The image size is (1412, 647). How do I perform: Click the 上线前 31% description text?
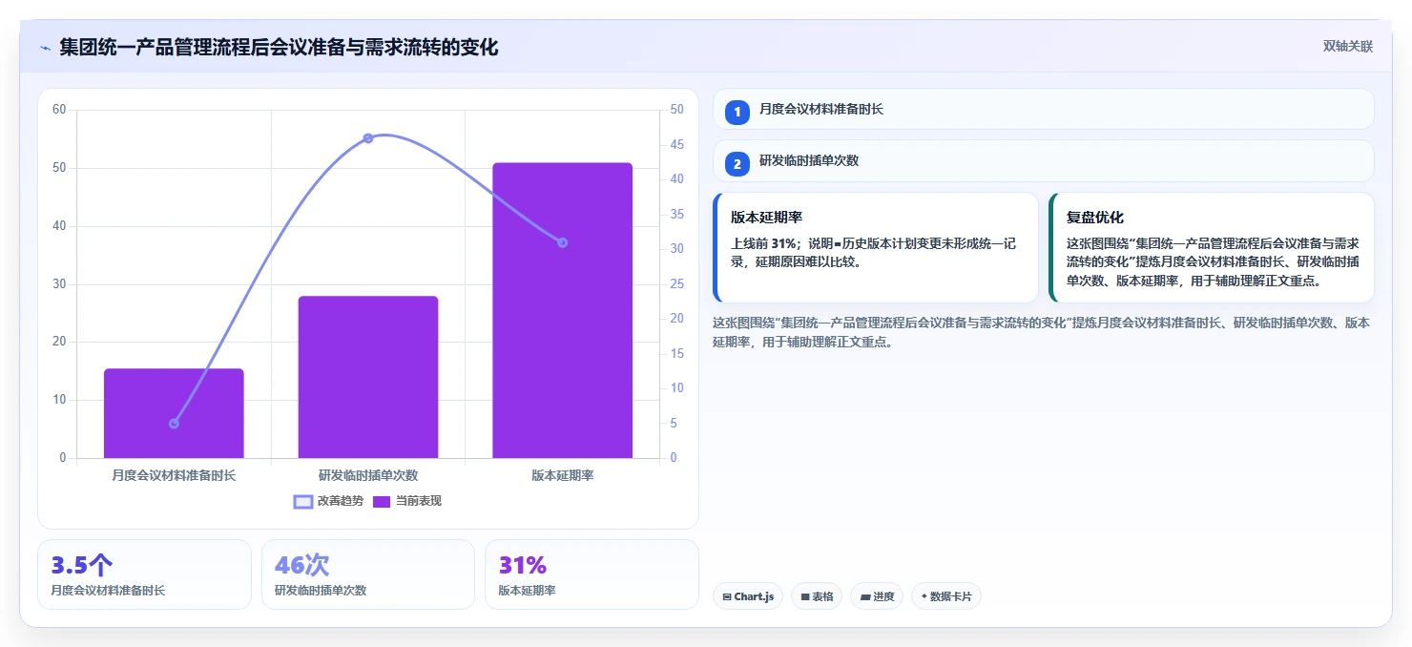point(873,252)
